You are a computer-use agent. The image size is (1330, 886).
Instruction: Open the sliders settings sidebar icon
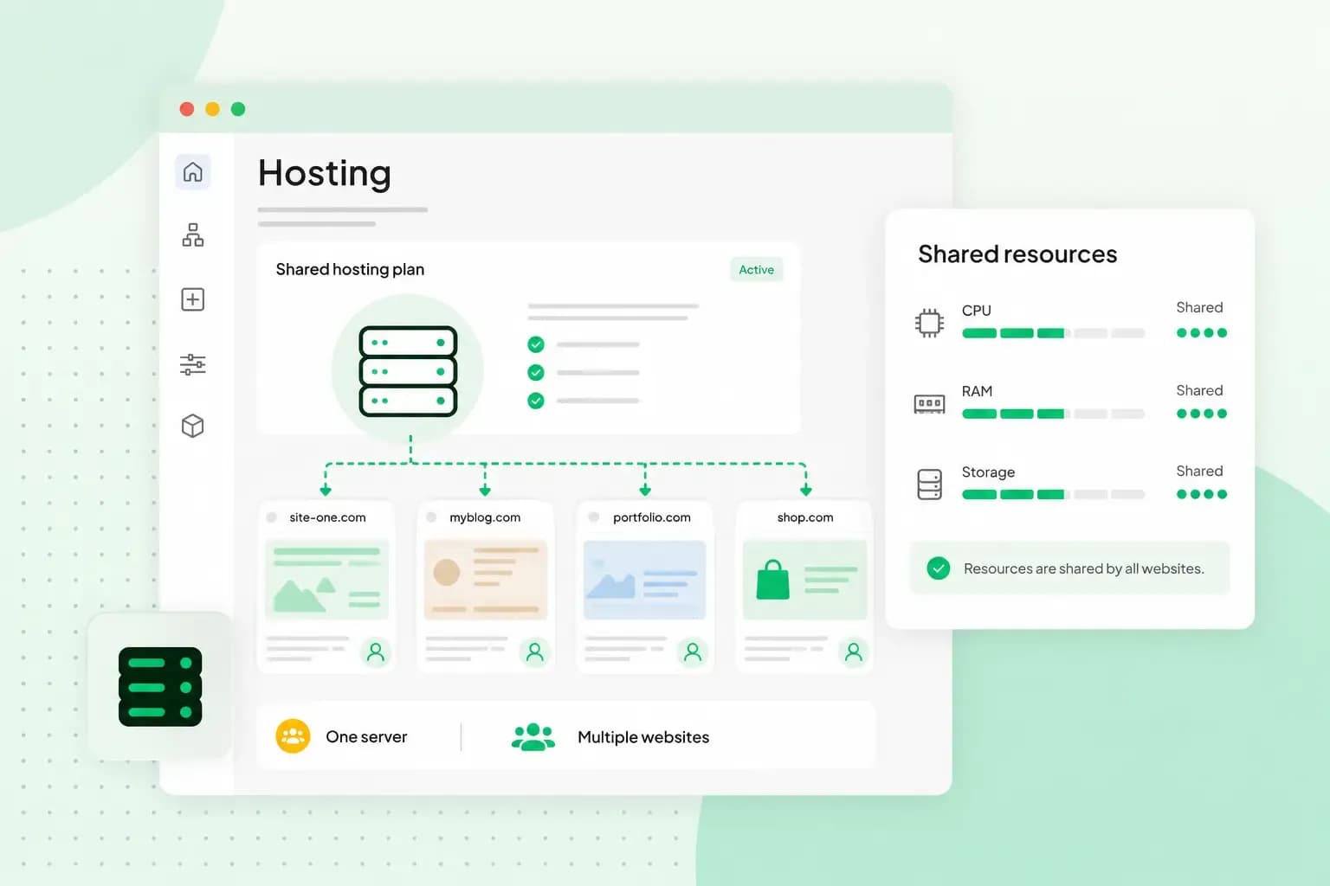tap(193, 364)
